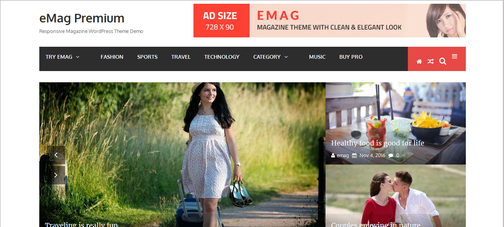Go to previous slide arrow
504x227 pixels.
56,155
